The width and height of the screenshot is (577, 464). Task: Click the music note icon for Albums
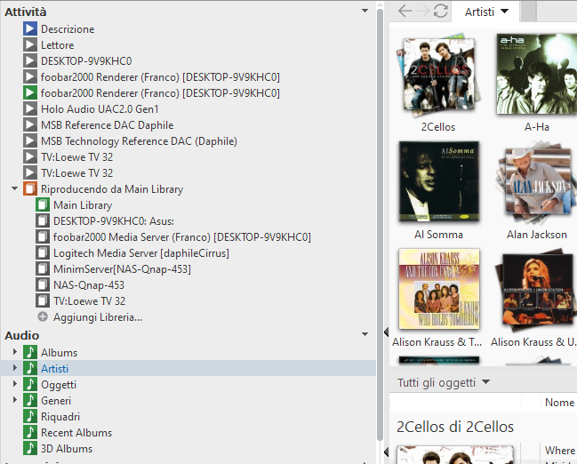click(x=30, y=352)
